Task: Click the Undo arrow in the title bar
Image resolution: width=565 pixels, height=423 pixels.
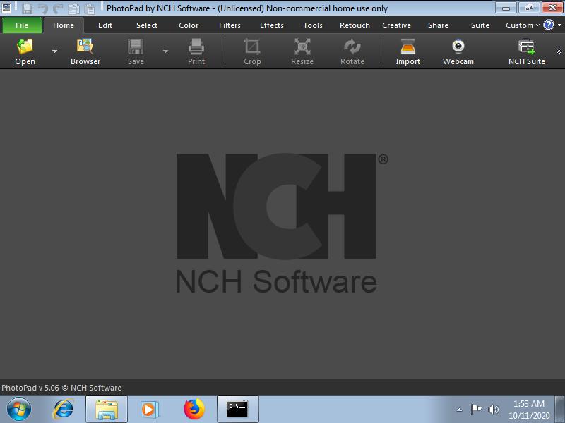Action: (x=43, y=8)
